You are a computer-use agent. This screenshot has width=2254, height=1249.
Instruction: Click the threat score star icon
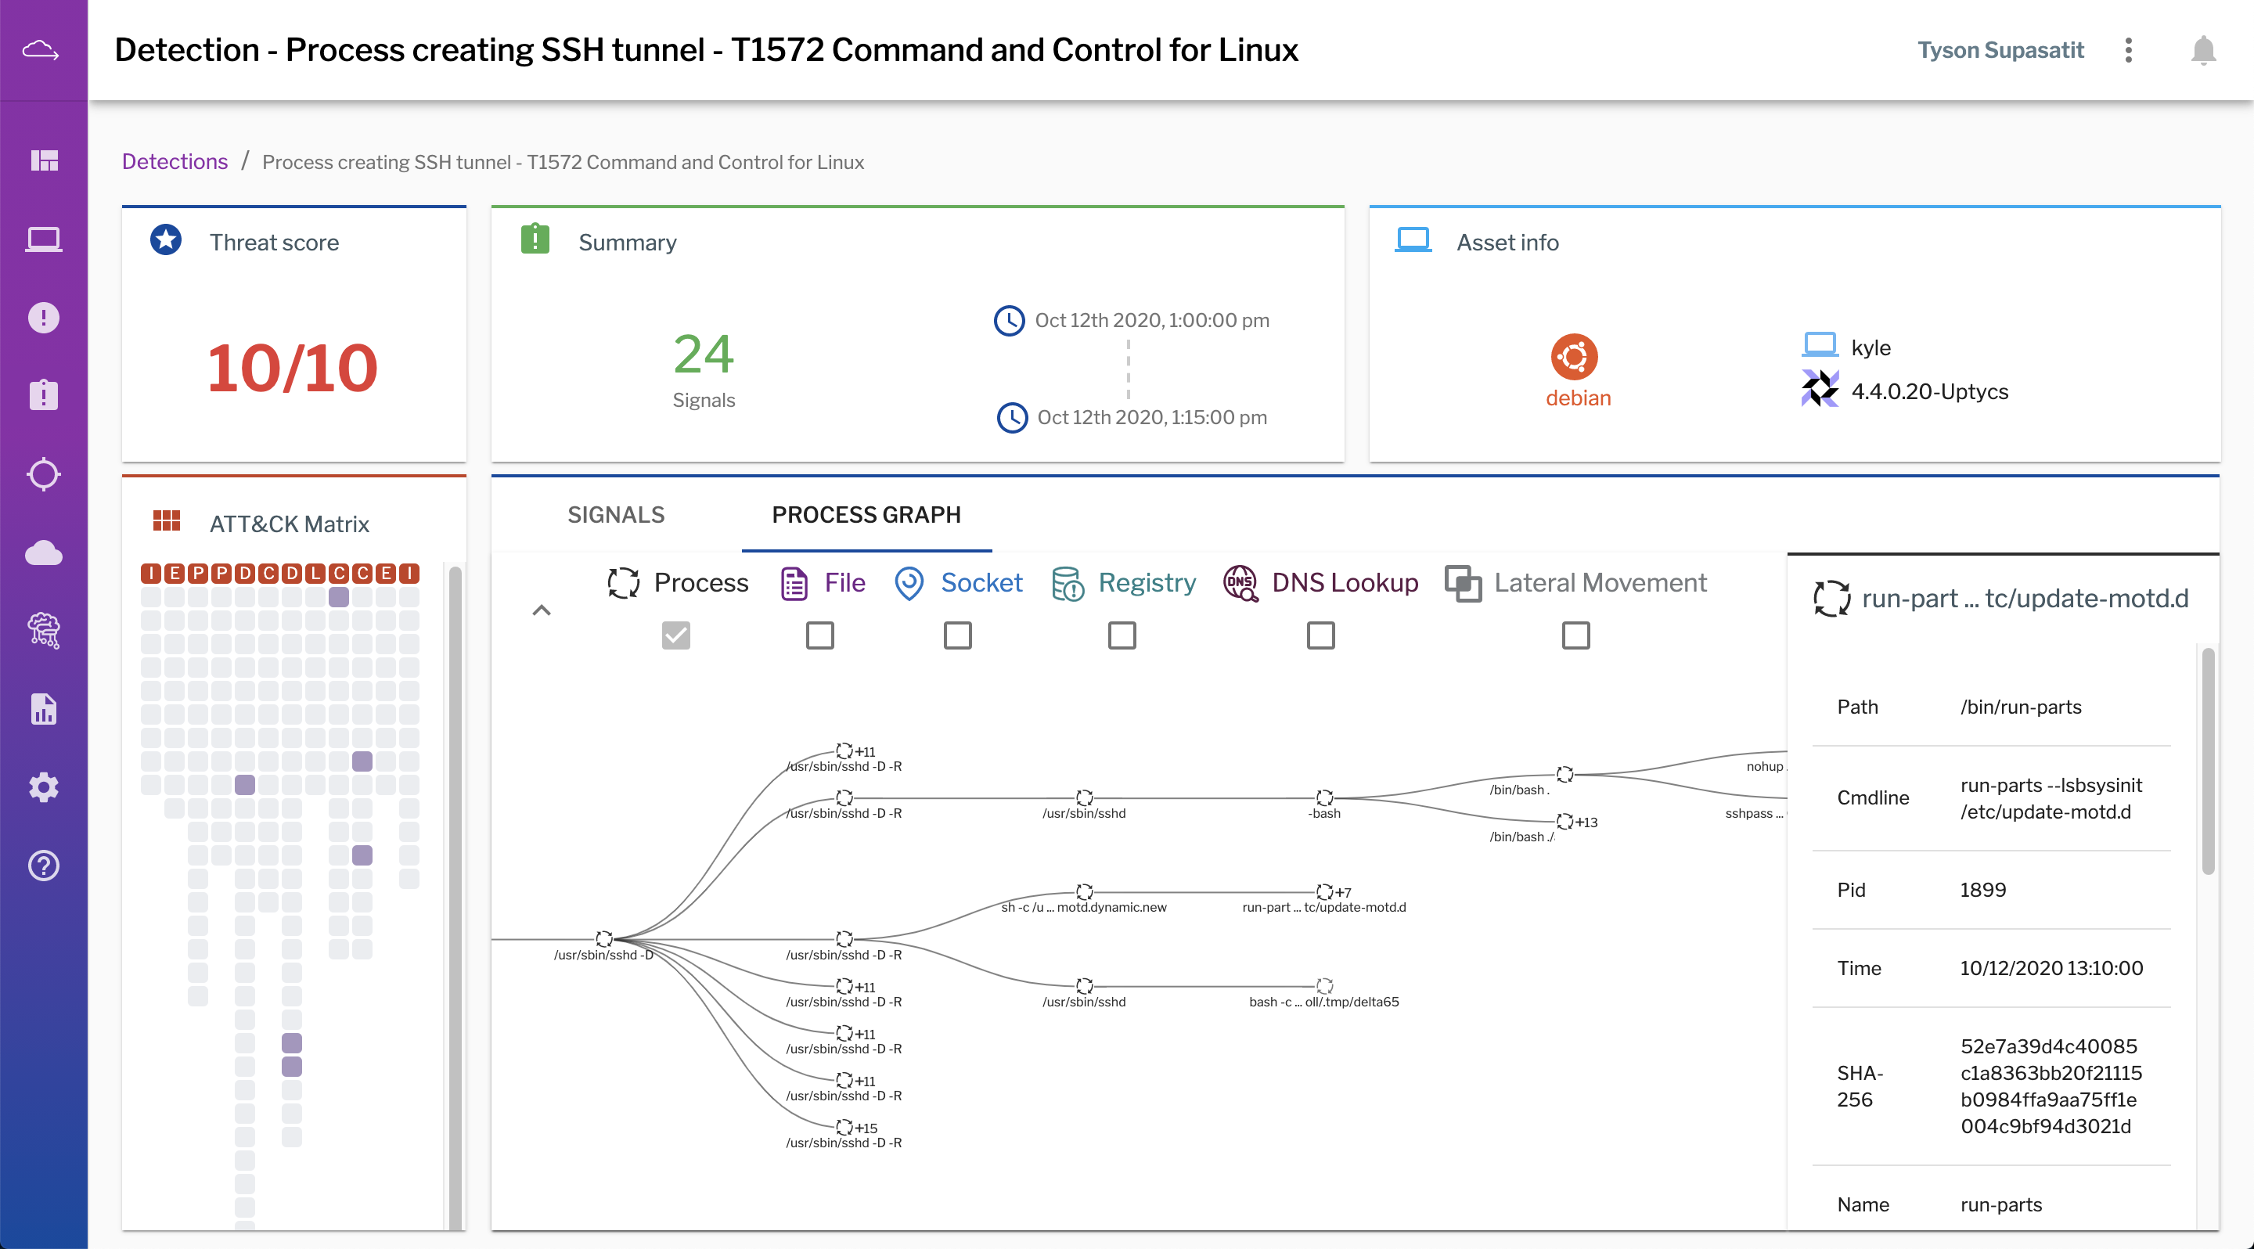[x=164, y=240]
